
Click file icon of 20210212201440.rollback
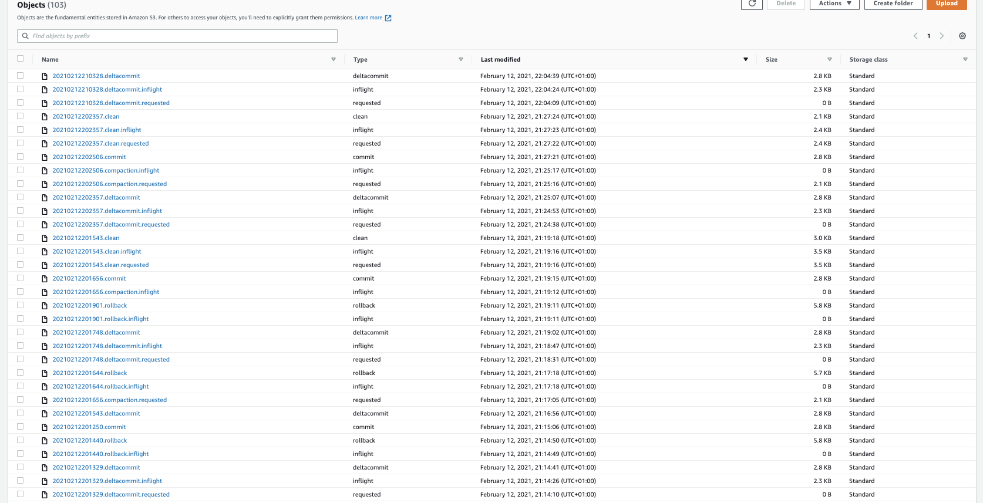click(45, 441)
